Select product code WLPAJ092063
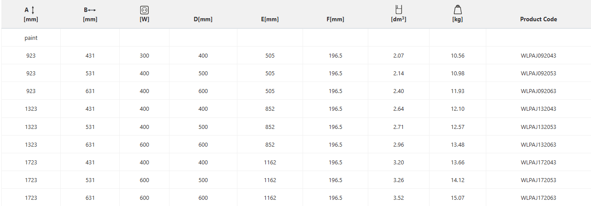The height and width of the screenshot is (206, 591). click(538, 91)
